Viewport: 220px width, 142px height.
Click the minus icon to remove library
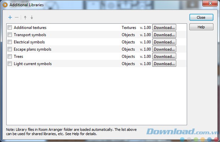coord(17,17)
